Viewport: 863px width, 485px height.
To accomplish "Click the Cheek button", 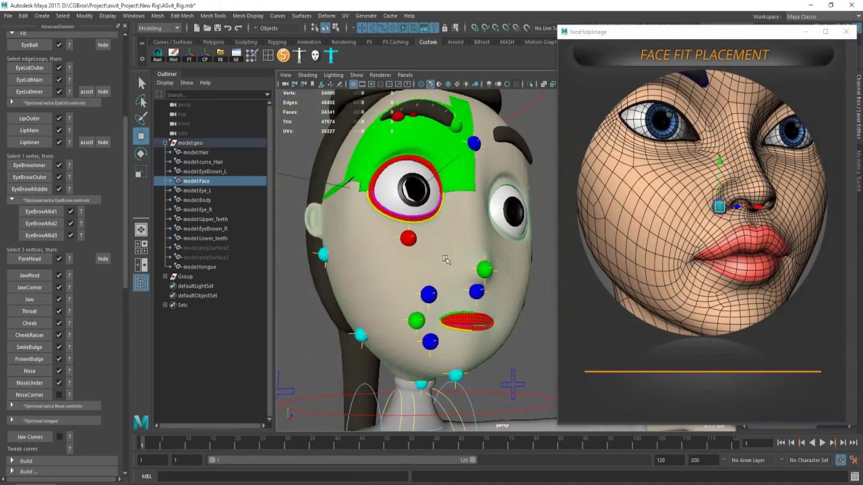I will [30, 323].
